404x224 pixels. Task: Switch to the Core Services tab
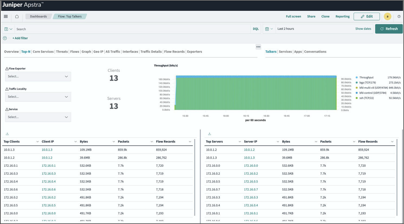click(x=43, y=52)
